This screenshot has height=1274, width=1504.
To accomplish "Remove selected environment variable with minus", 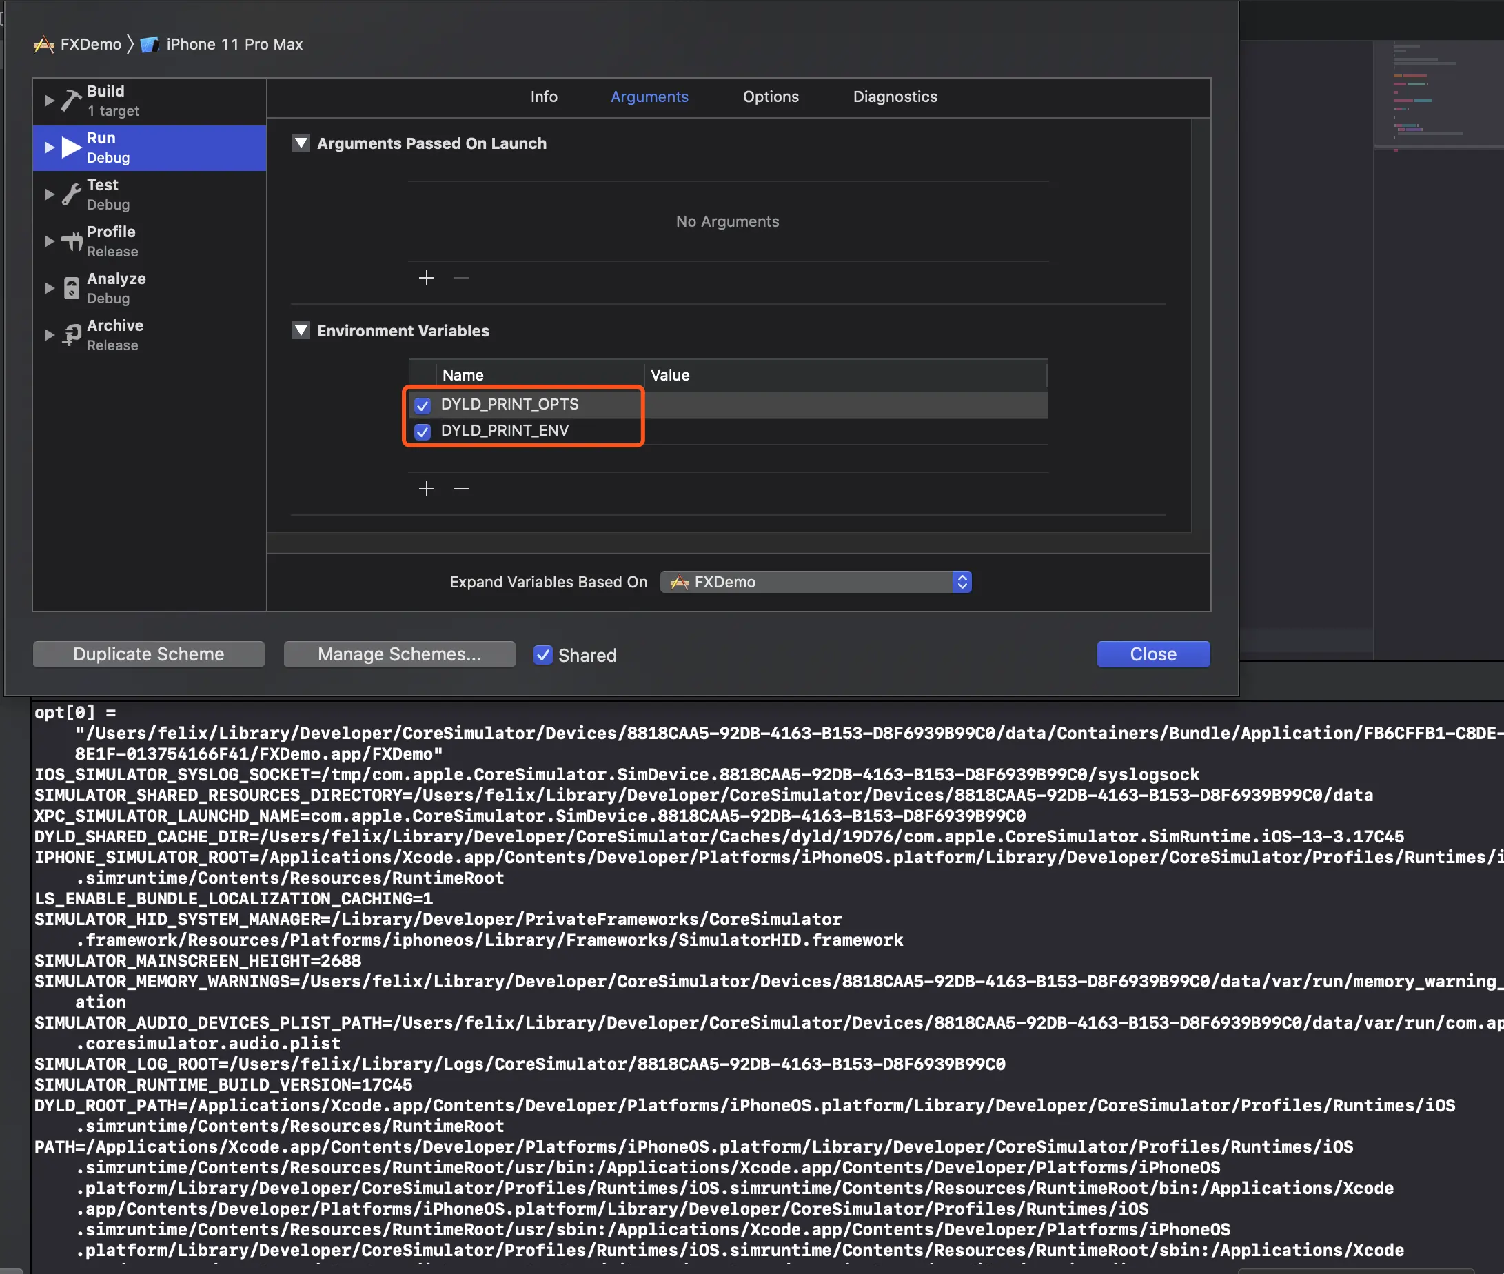I will [460, 489].
